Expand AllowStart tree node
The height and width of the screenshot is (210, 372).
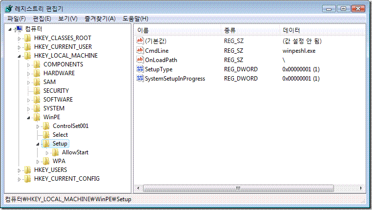point(47,152)
